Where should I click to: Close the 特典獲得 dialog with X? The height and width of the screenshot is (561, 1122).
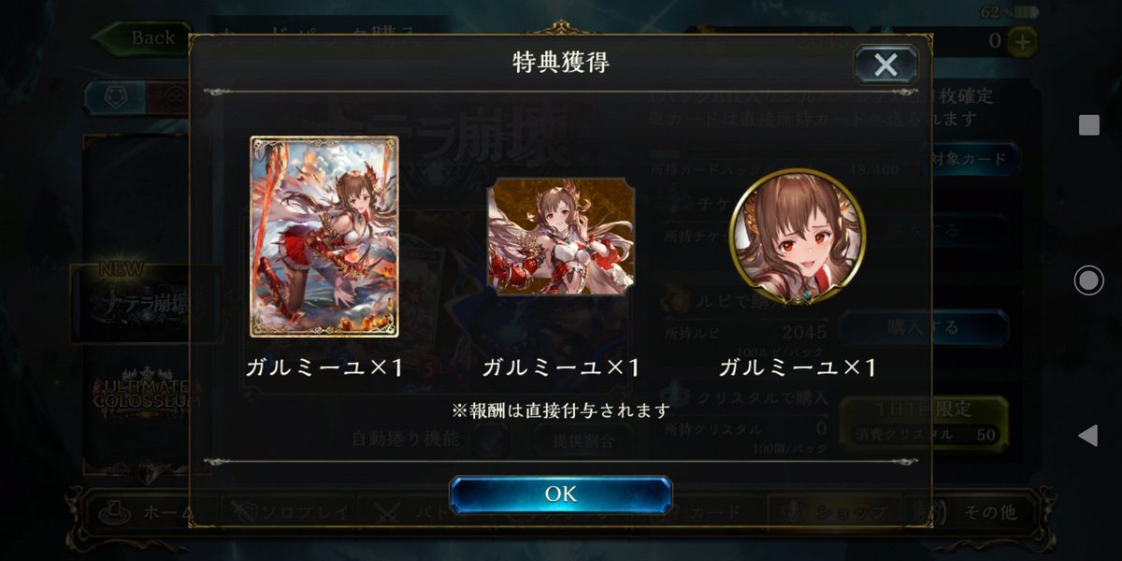pyautogui.click(x=885, y=65)
